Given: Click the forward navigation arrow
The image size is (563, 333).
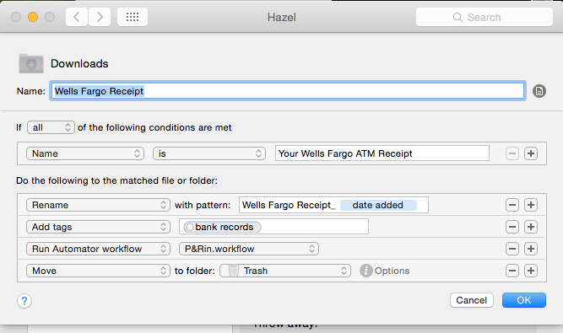Looking at the screenshot, I should pyautogui.click(x=100, y=17).
